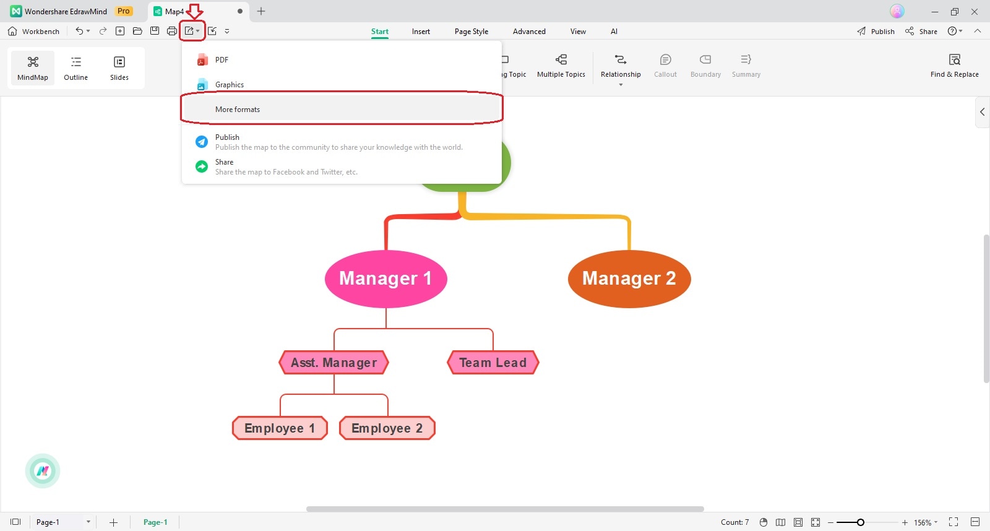The height and width of the screenshot is (531, 990).
Task: Add a new page
Action: pyautogui.click(x=113, y=522)
